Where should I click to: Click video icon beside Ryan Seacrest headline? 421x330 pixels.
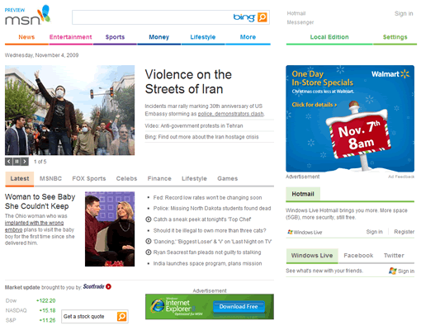click(x=149, y=252)
